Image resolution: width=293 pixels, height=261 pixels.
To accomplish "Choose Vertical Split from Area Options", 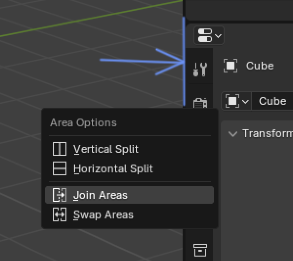I will (x=105, y=149).
